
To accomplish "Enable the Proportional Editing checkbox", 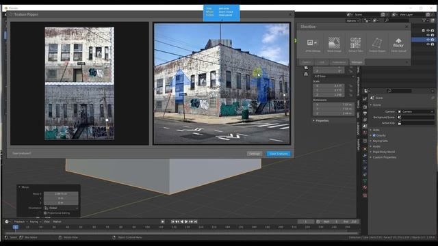I will 45,213.
